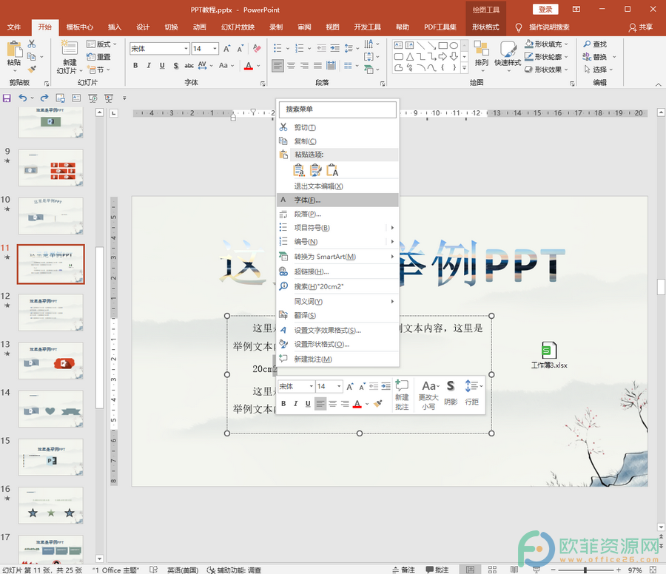Click 重置 reset slide button
The height and width of the screenshot is (574, 666).
click(x=98, y=57)
